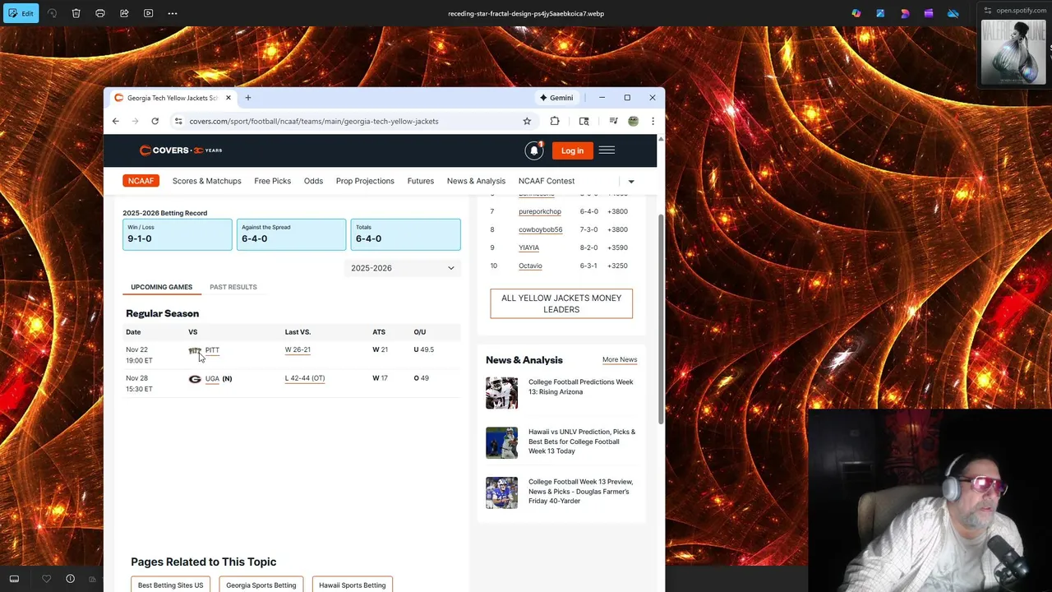
Task: Open Prop Projections menu item
Action: tap(365, 181)
